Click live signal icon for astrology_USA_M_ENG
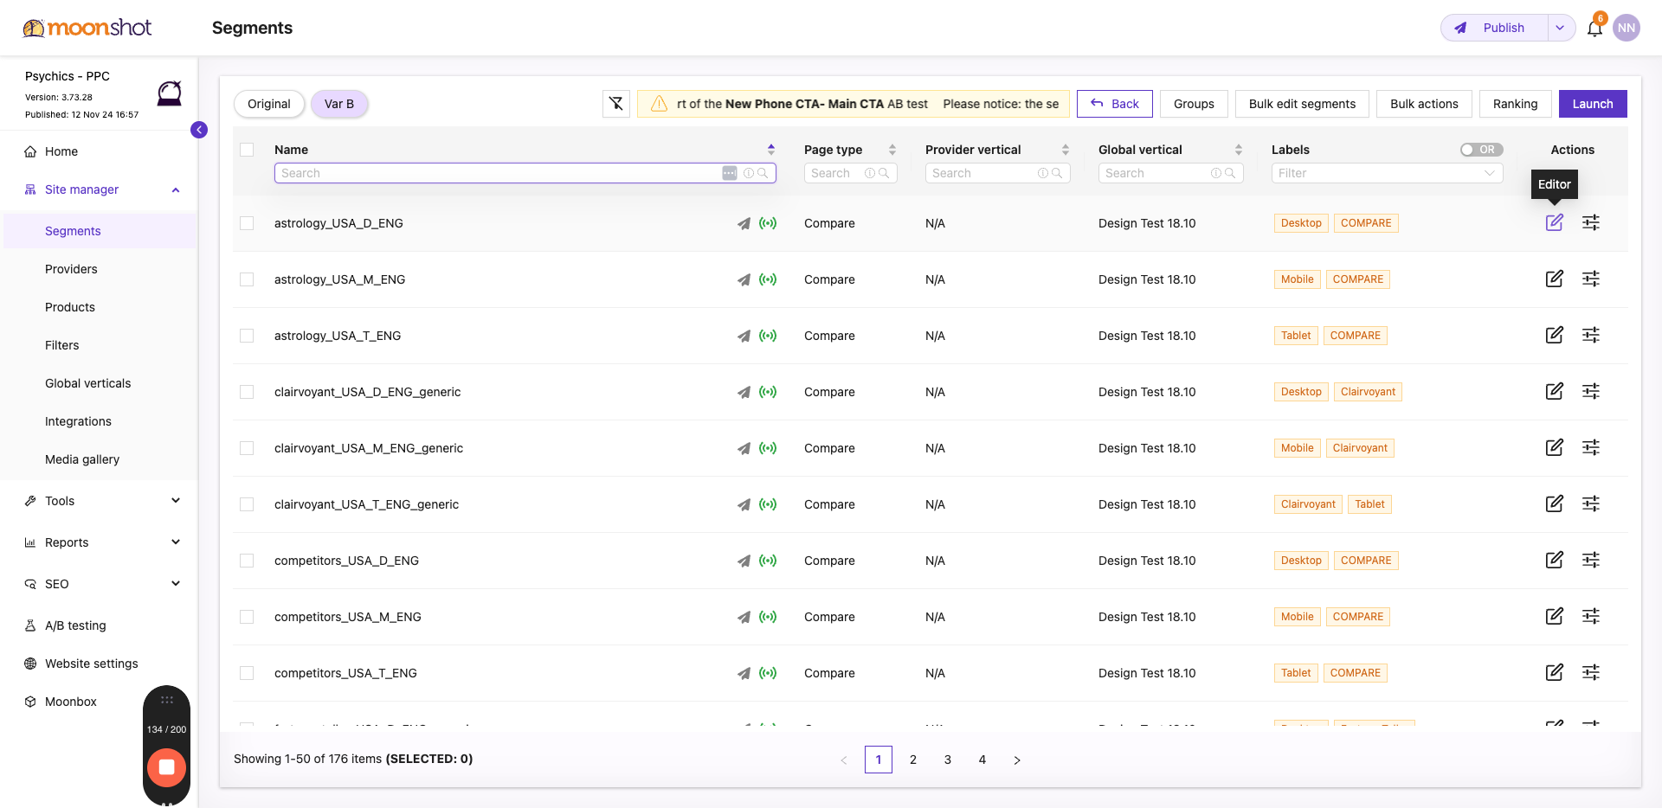1662x808 pixels. (768, 279)
